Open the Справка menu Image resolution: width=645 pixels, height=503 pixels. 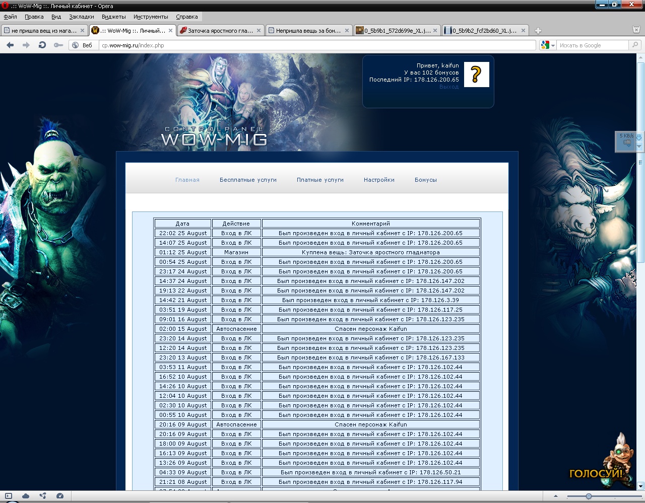[x=187, y=17]
